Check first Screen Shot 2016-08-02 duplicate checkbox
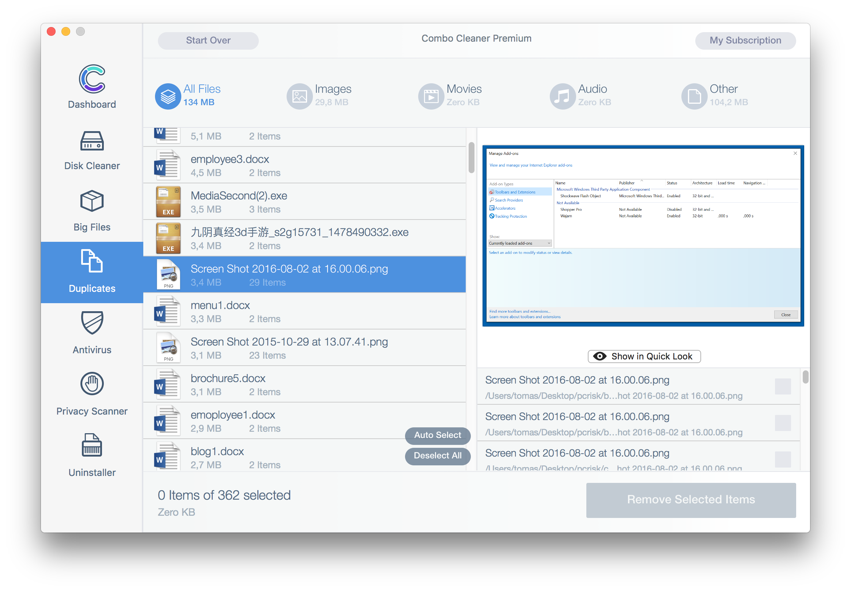Viewport: 851px width, 591px height. pyautogui.click(x=783, y=386)
